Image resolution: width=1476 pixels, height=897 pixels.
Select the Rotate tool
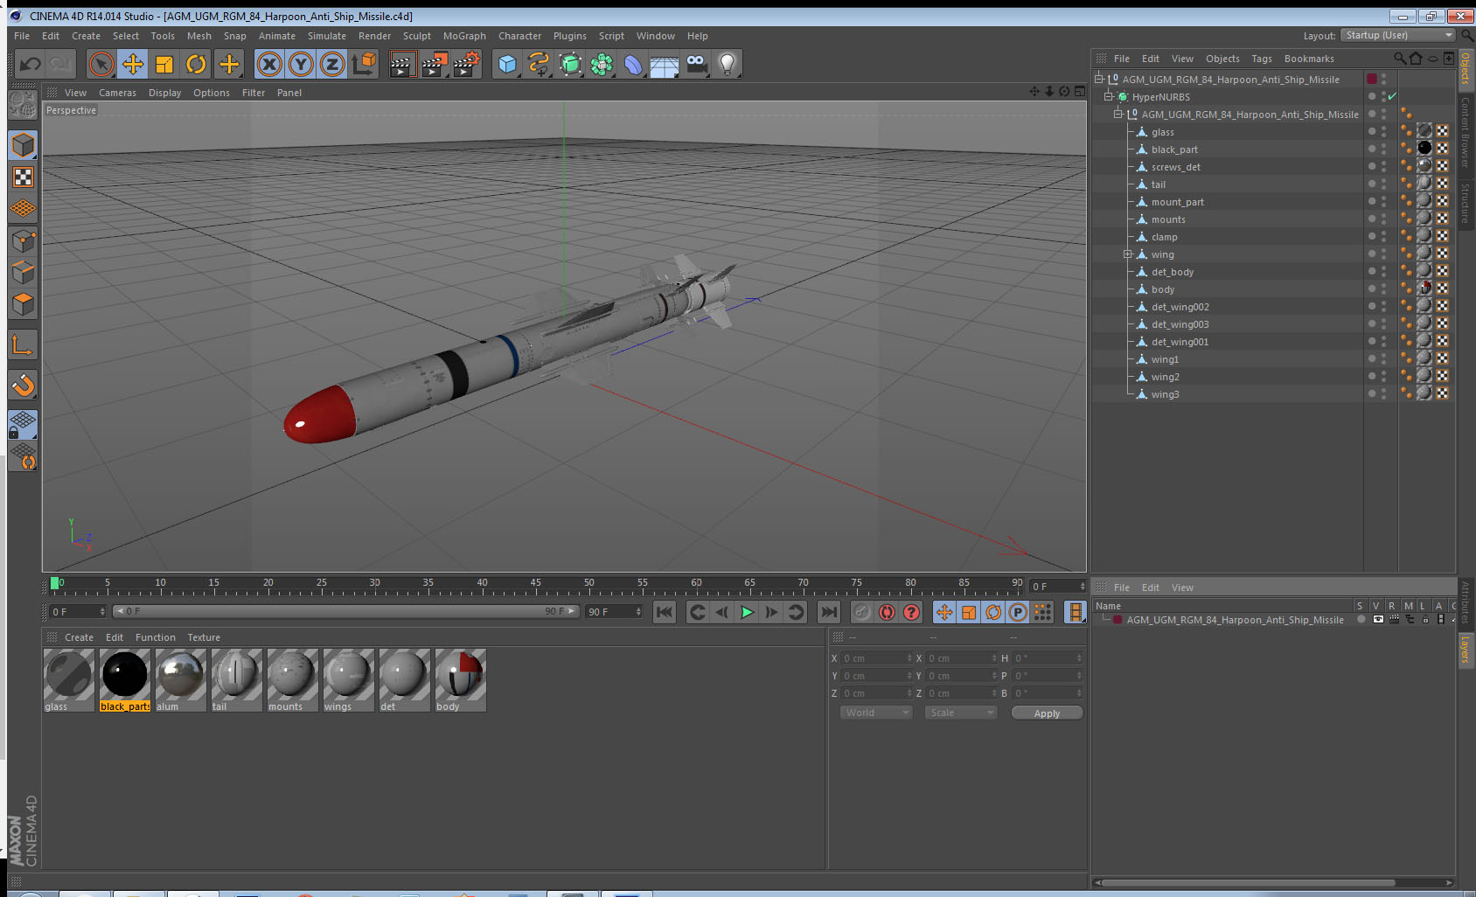196,64
